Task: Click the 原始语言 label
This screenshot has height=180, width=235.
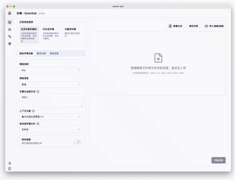Action: [24, 78]
